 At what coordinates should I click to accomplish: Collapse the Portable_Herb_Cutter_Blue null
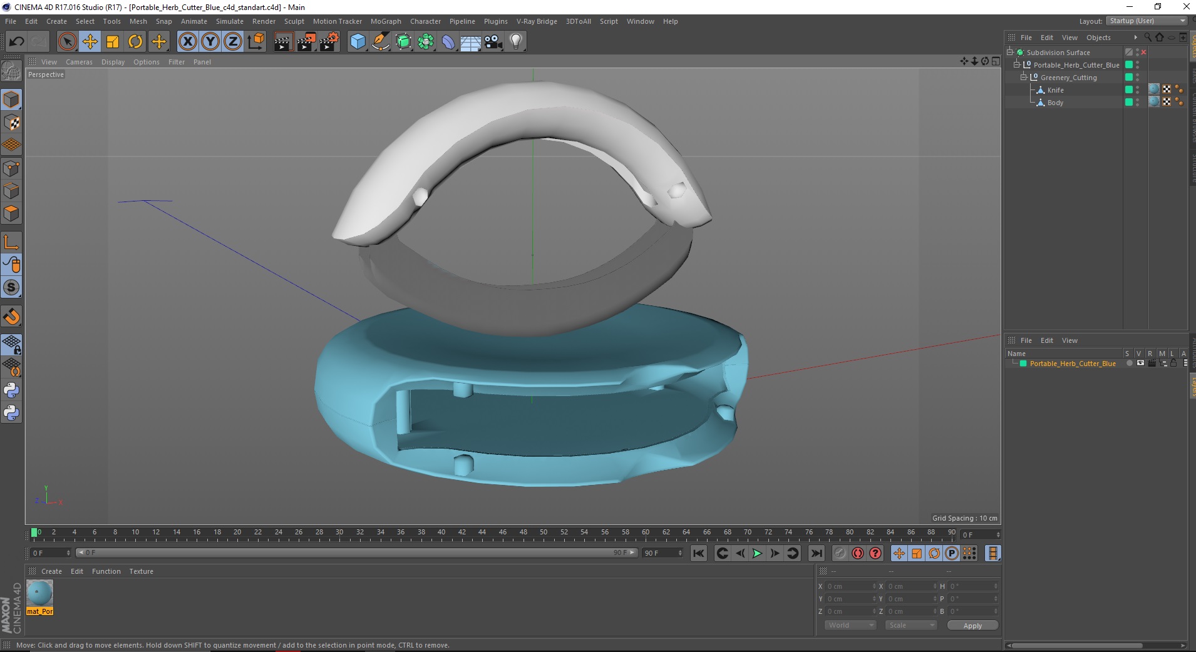(1017, 65)
